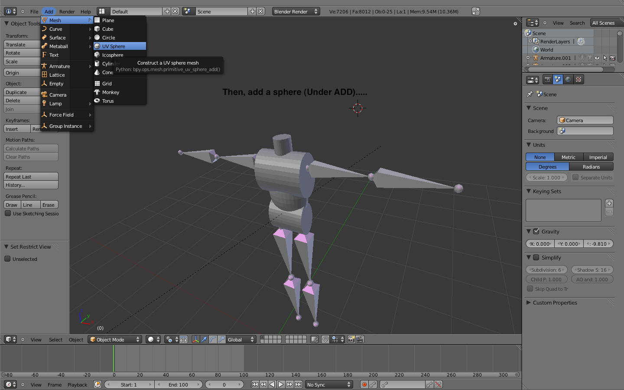Click the render OpenGL camera icon in viewport header
The height and width of the screenshot is (390, 624).
pyautogui.click(x=351, y=340)
